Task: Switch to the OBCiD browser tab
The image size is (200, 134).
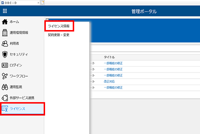Action: click(x=20, y=3)
